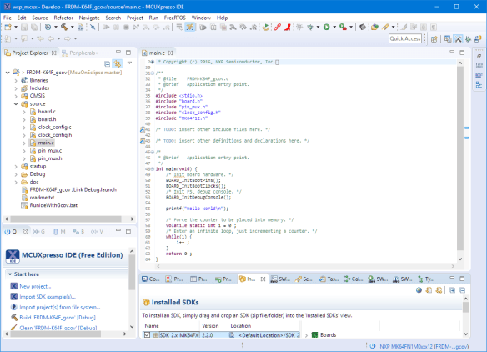Screen dimensions: 487x352
Task: Switch to the Peripherals+ tab
Action: pyautogui.click(x=80, y=53)
